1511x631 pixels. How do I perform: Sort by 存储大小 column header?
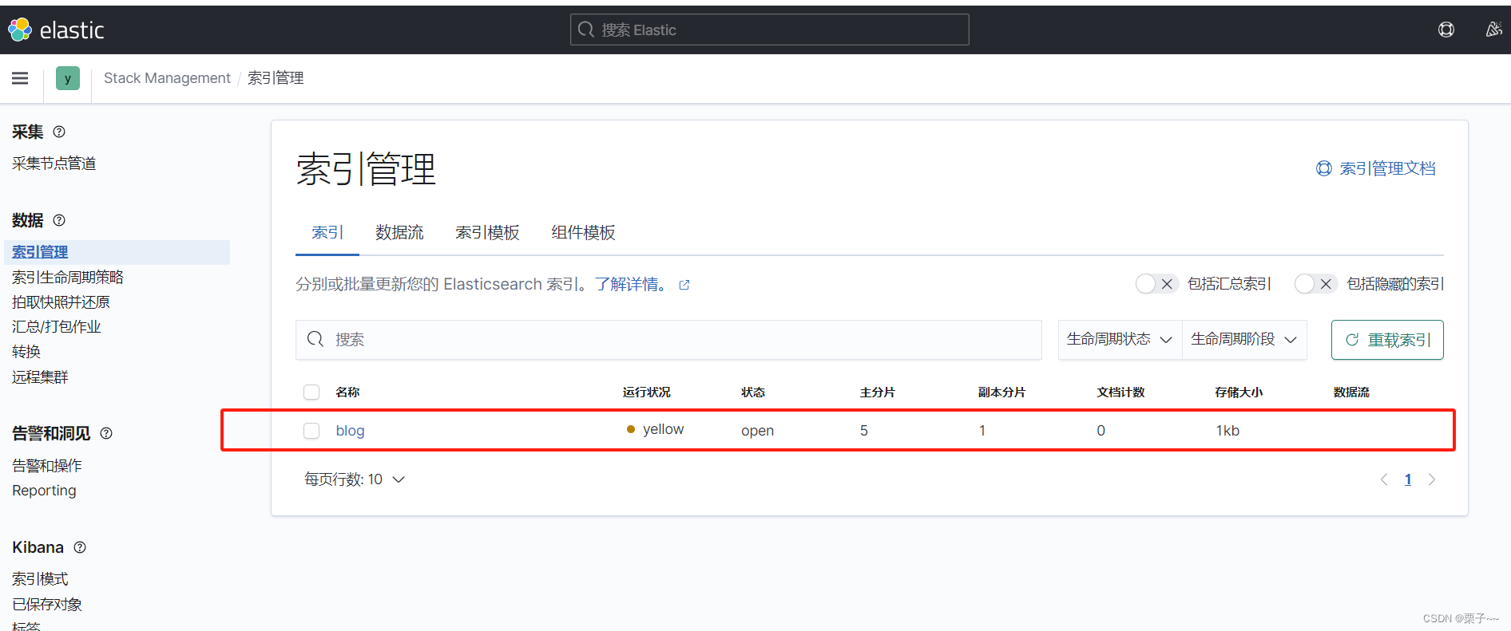pos(1239,392)
